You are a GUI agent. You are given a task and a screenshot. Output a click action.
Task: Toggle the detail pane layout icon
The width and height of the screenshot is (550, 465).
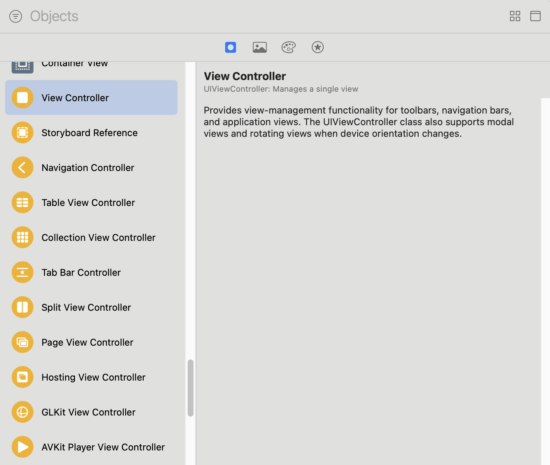(x=535, y=16)
